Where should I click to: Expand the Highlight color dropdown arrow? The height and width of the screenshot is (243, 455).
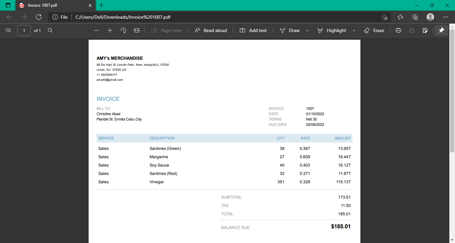point(354,30)
